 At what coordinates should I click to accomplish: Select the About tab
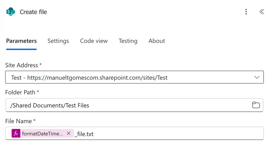[157, 41]
